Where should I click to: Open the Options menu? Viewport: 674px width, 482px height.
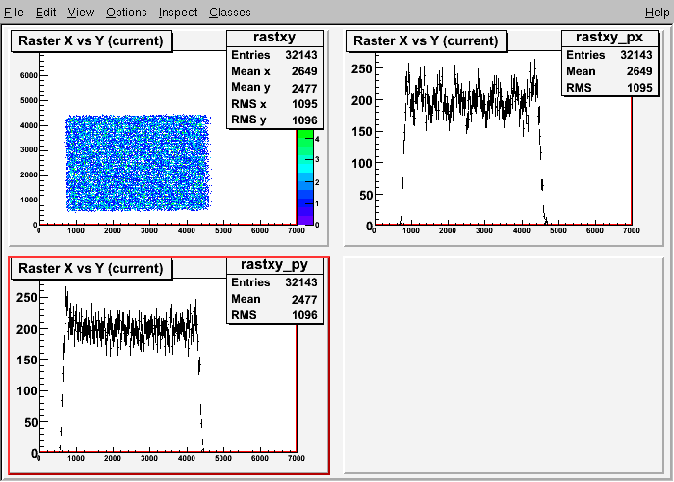click(126, 13)
